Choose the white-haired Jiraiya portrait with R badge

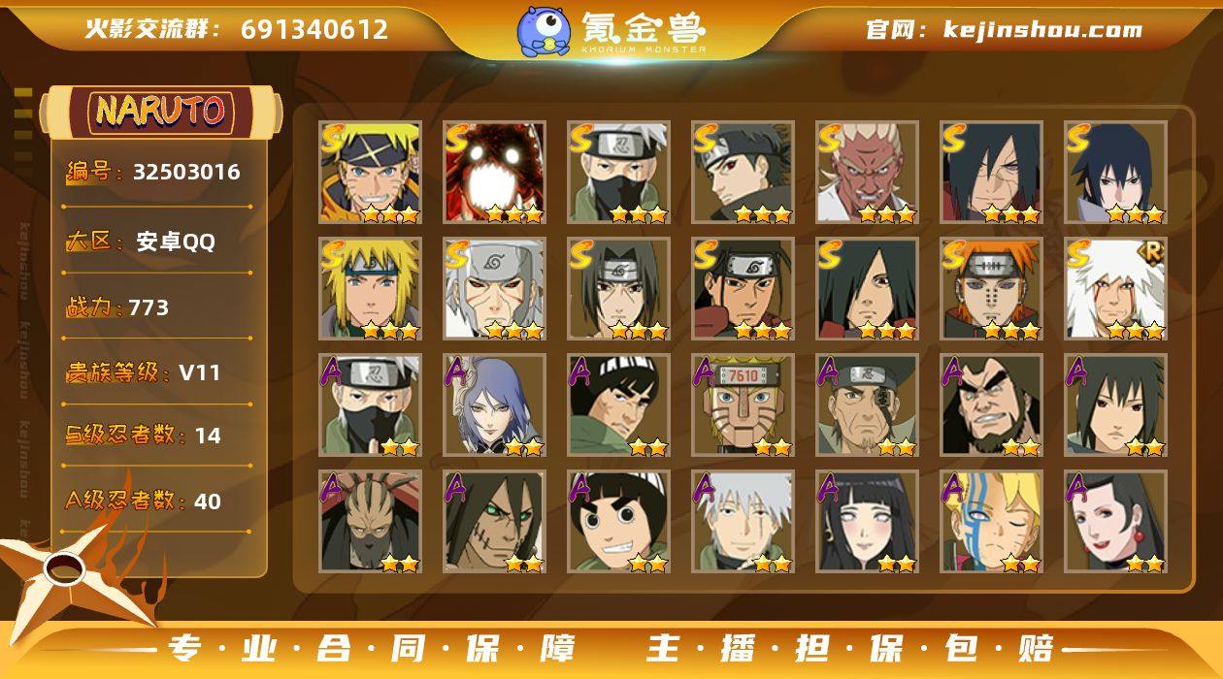pos(1115,289)
